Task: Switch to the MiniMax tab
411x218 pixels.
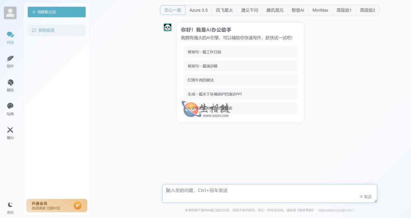Action: (x=320, y=10)
